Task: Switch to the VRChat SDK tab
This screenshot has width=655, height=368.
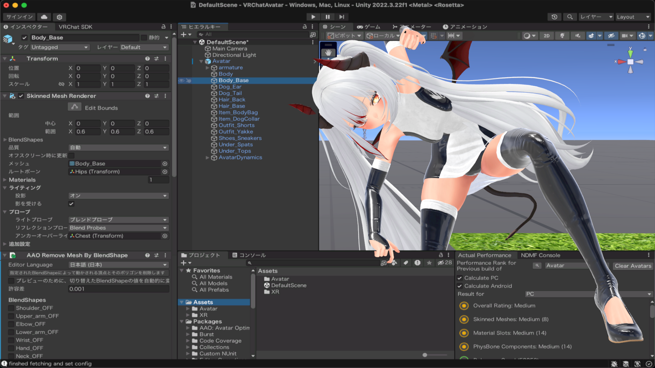Action: point(75,27)
